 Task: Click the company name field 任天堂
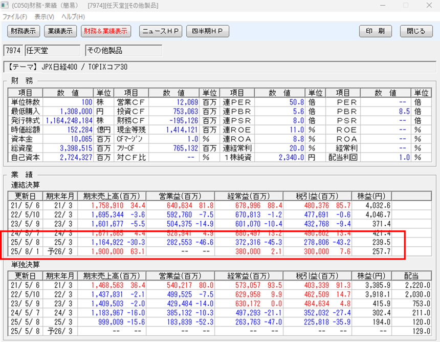[x=53, y=51]
